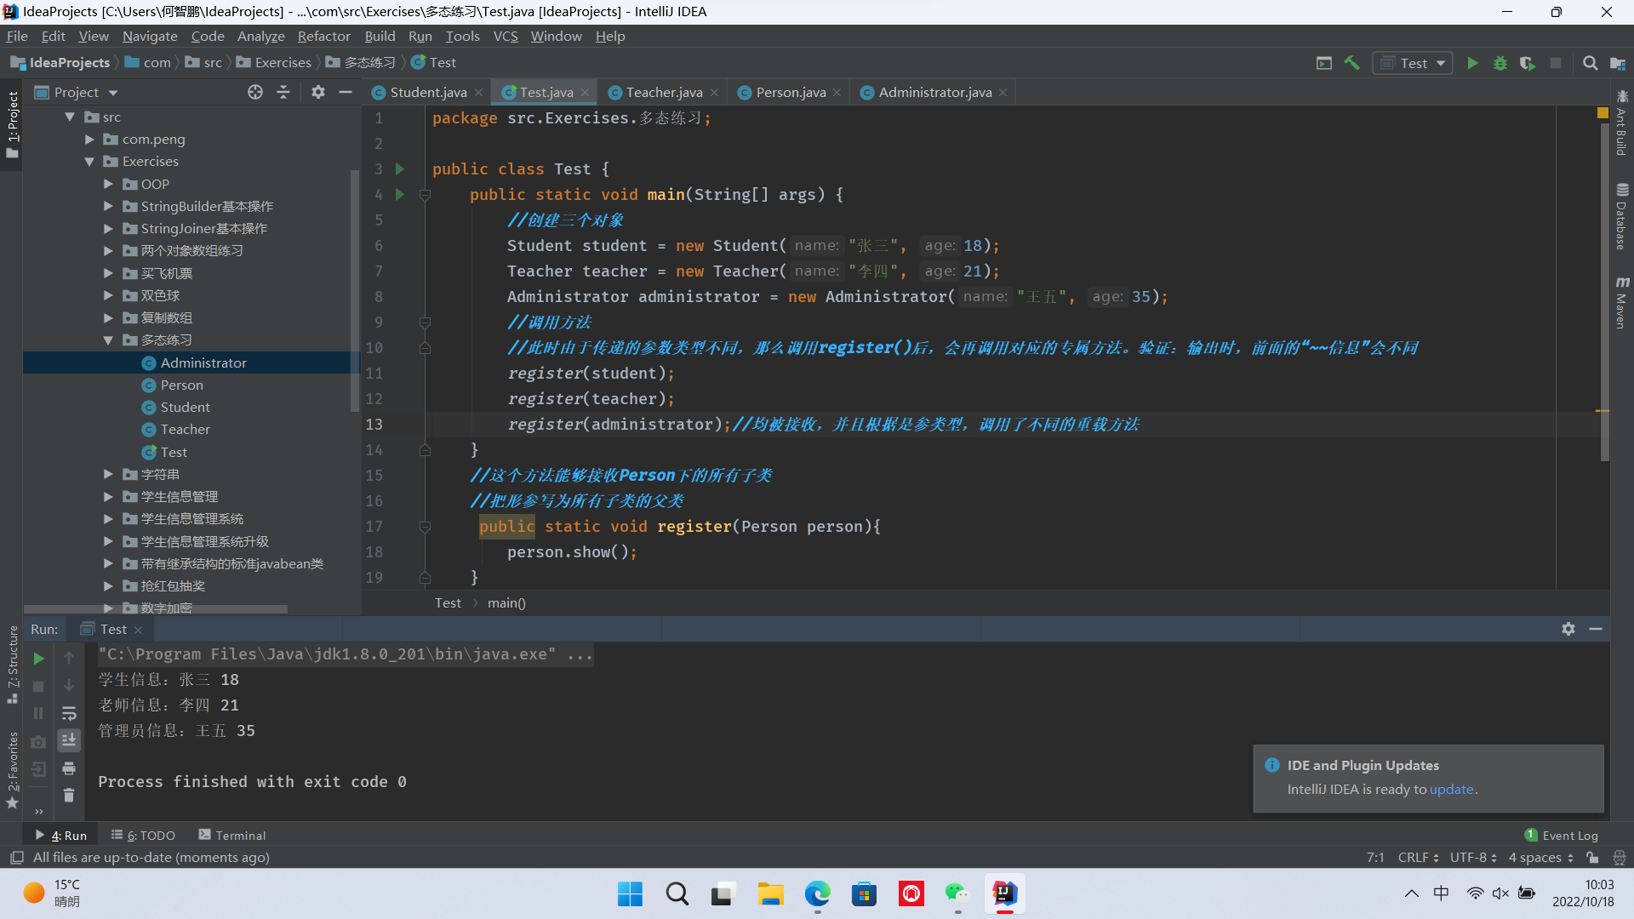
Task: Toggle the read-only lock icon in status bar
Action: pyautogui.click(x=1592, y=858)
